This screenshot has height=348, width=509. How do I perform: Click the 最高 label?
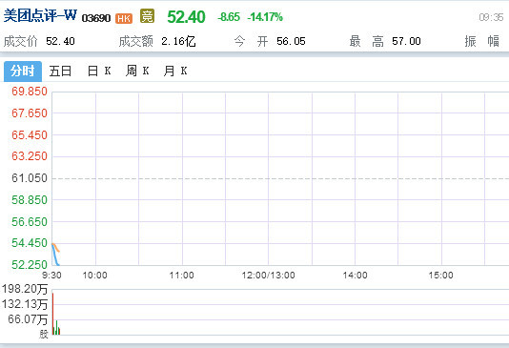366,42
